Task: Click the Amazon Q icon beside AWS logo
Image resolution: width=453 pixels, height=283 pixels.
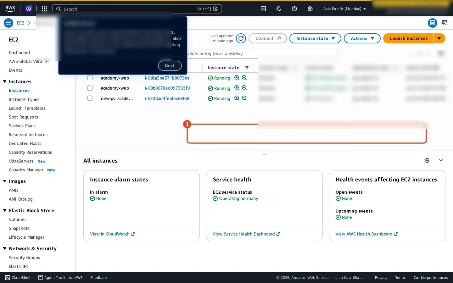Action: click(29, 9)
